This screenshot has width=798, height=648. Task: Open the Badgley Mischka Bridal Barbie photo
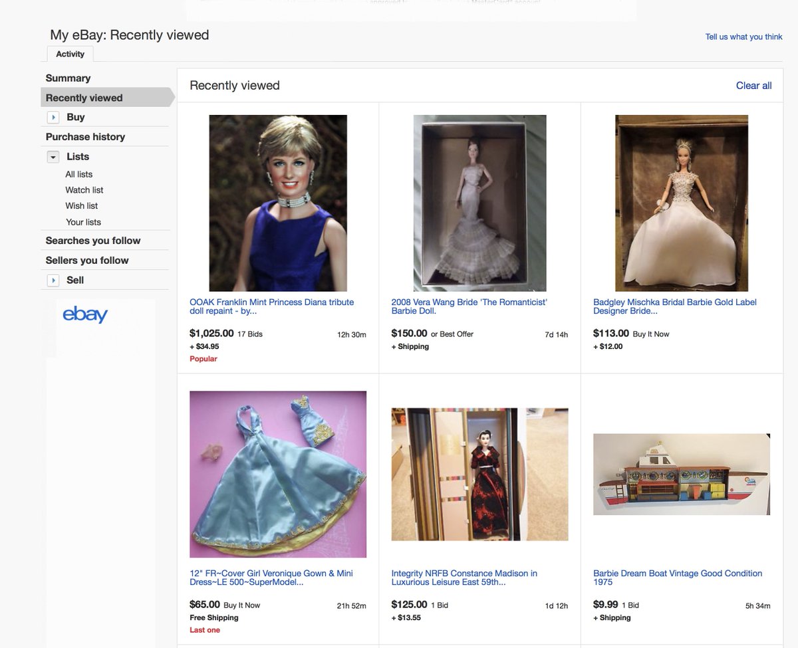pos(682,203)
